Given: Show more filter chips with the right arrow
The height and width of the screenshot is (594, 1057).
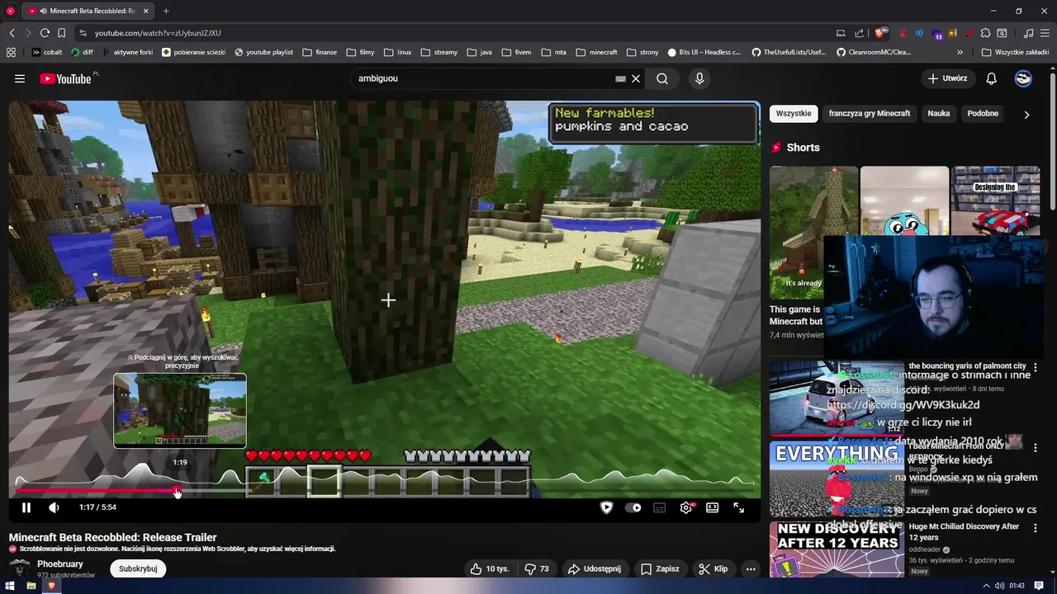Looking at the screenshot, I should (1026, 115).
